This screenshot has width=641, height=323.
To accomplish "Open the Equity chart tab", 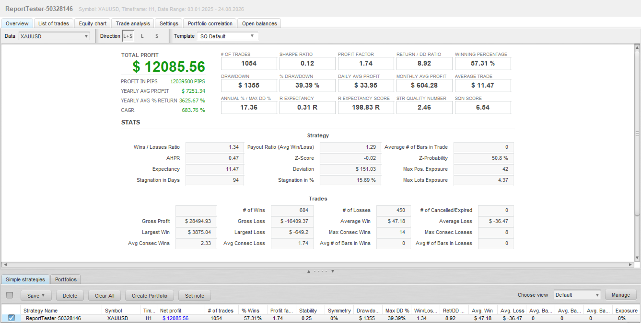I will pos(93,23).
